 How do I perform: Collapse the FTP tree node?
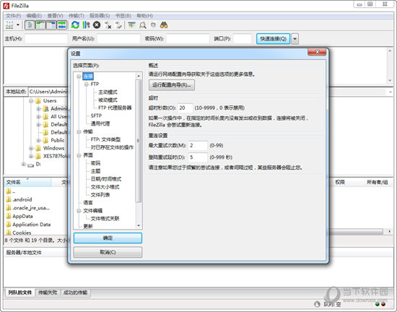[87, 84]
